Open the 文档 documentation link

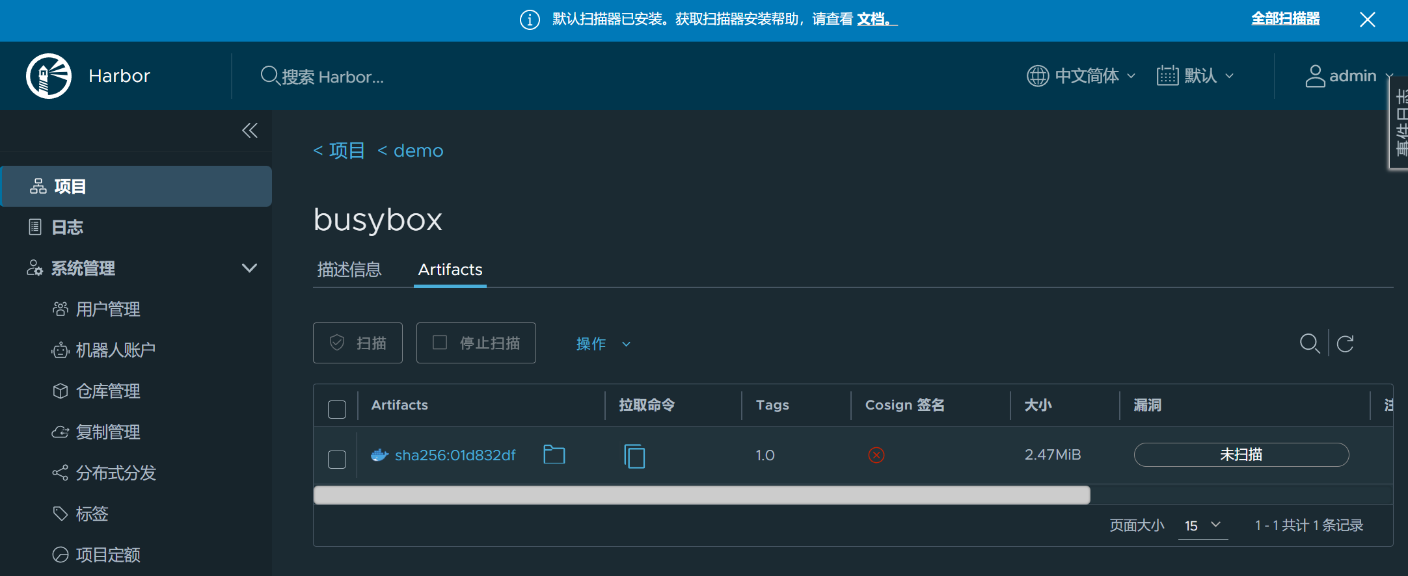[x=876, y=20]
